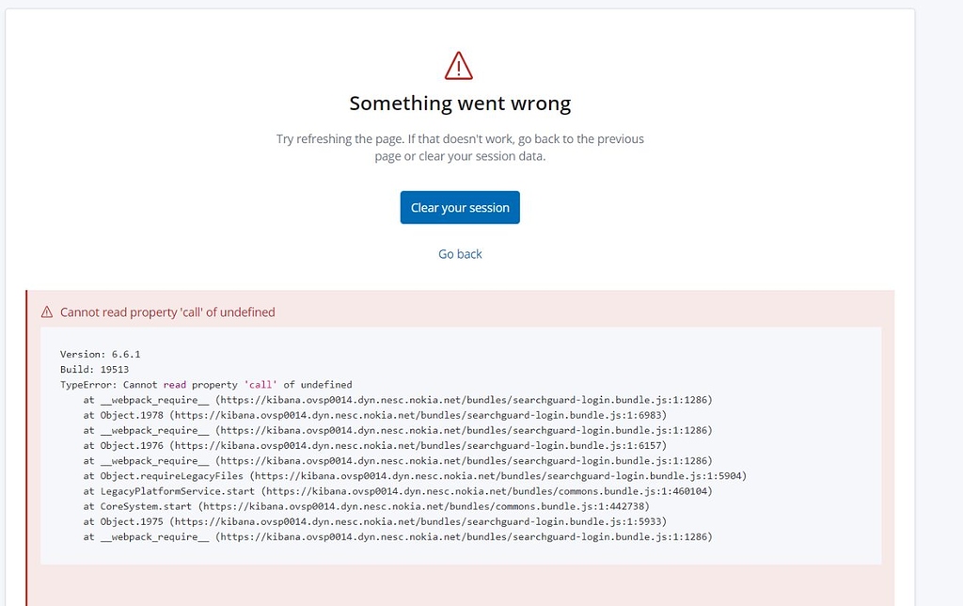The height and width of the screenshot is (606, 963).
Task: Click the Clear your session button
Action: (x=460, y=208)
